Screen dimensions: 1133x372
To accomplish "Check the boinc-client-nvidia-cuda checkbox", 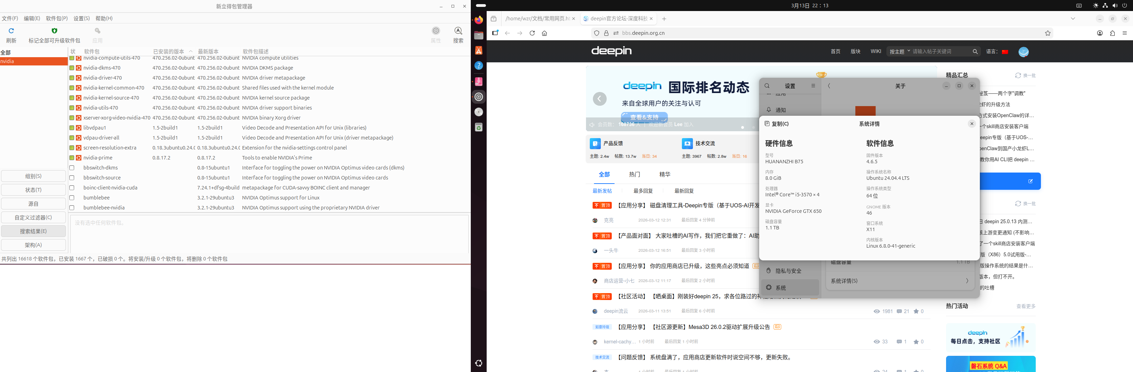I will [72, 187].
